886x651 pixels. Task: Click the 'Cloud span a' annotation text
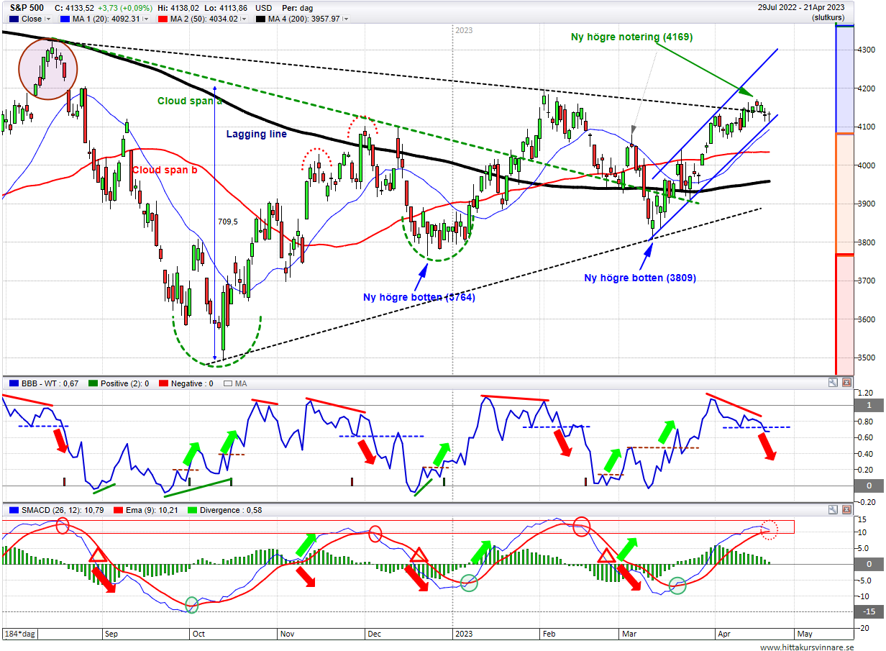point(190,101)
